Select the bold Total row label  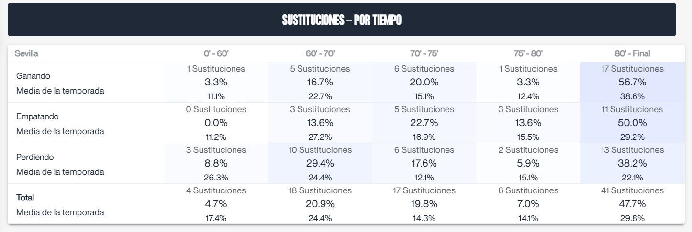point(25,198)
